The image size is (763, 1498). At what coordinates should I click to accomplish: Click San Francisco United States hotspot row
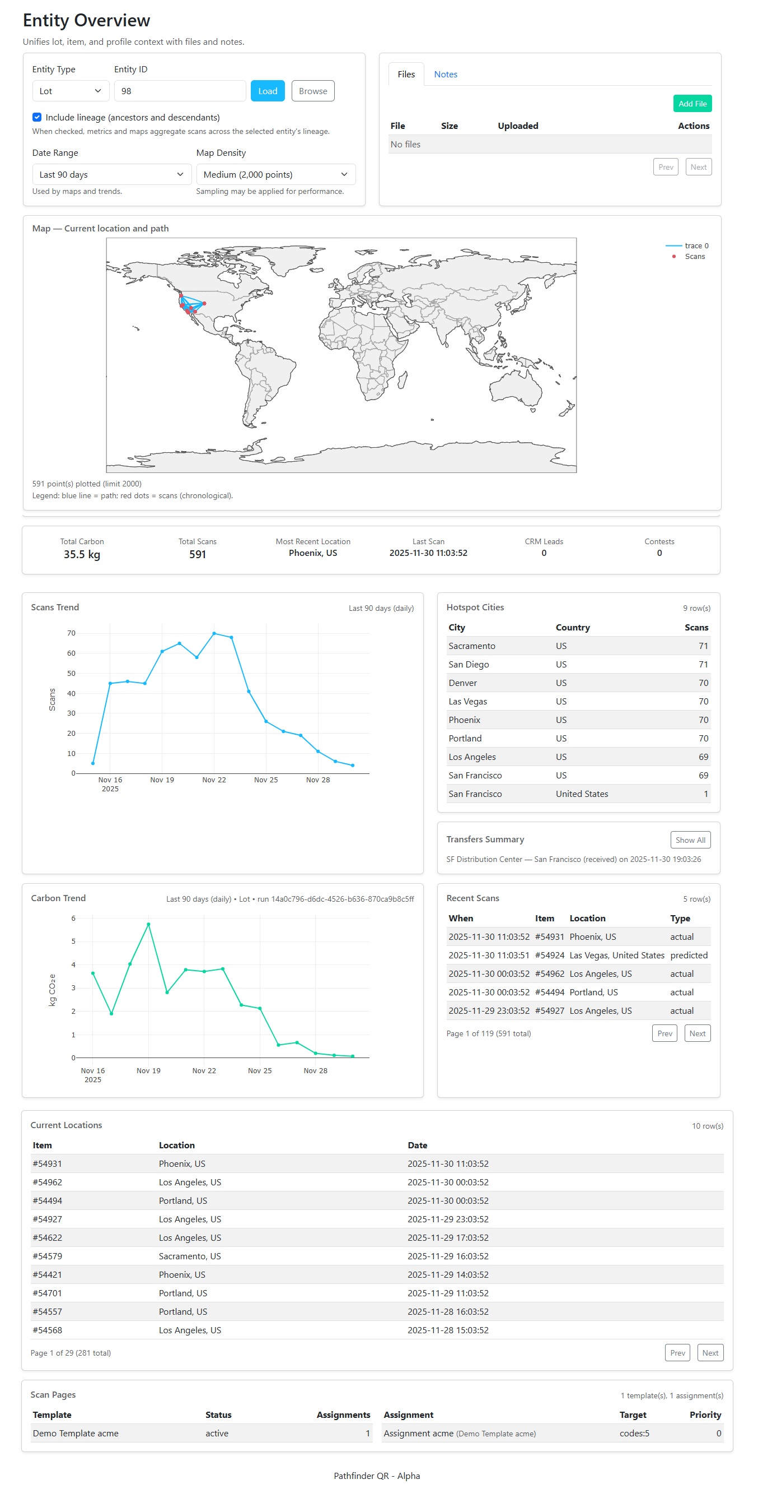(578, 794)
